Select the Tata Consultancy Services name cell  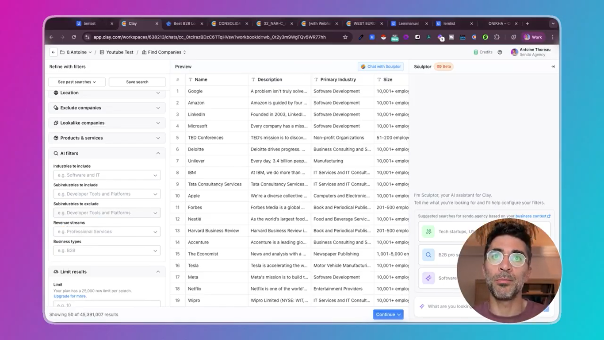(215, 184)
